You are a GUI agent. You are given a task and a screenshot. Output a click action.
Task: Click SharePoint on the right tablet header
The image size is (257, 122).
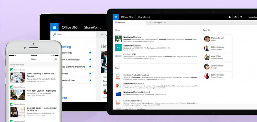click(x=144, y=17)
